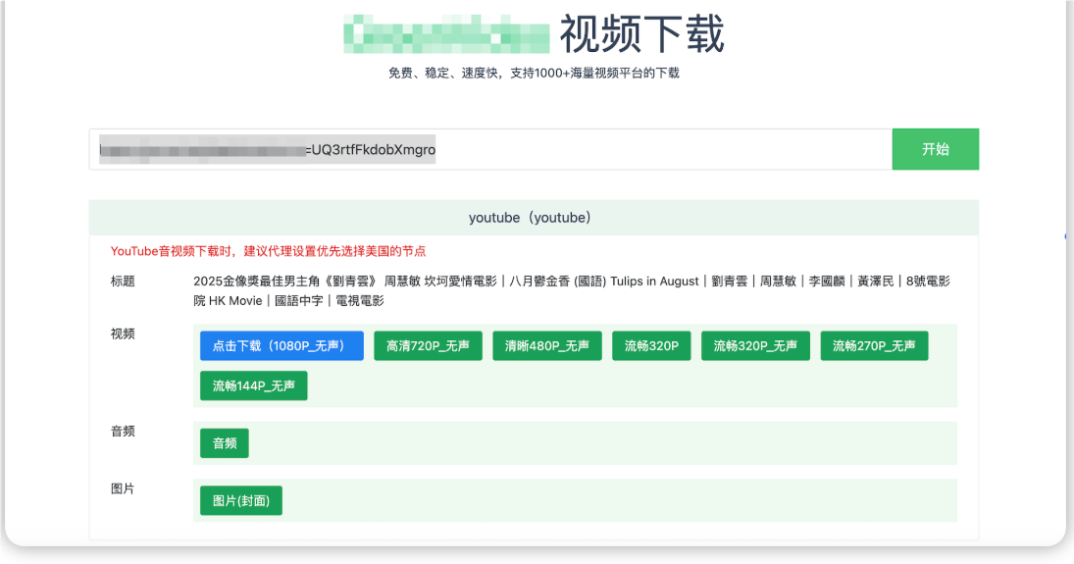
Task: Choose the 流畅320P_无声 option
Action: point(755,345)
